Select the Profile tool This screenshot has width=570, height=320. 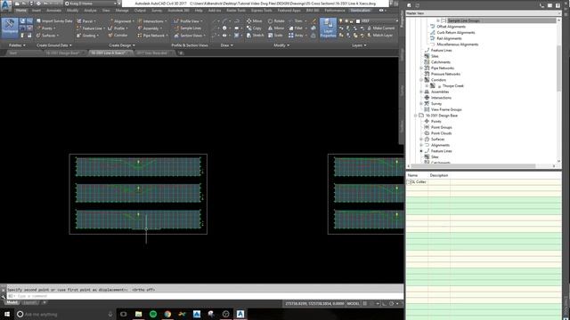click(x=118, y=28)
